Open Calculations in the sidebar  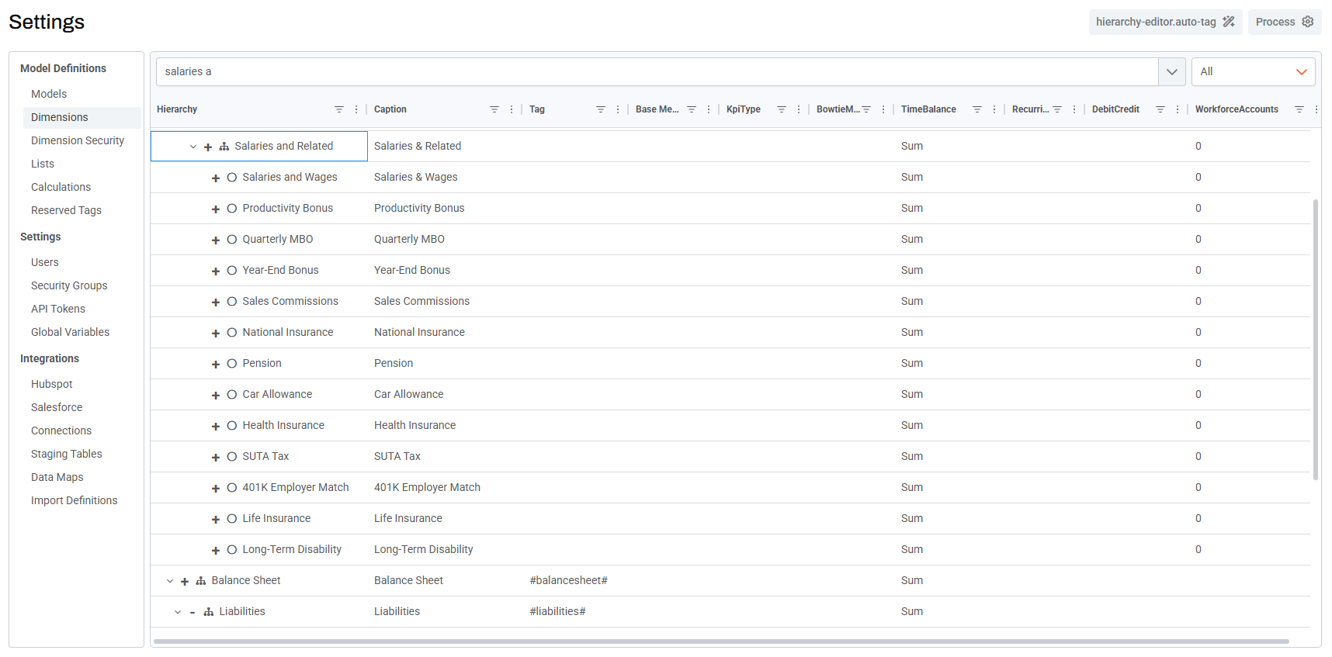click(61, 187)
